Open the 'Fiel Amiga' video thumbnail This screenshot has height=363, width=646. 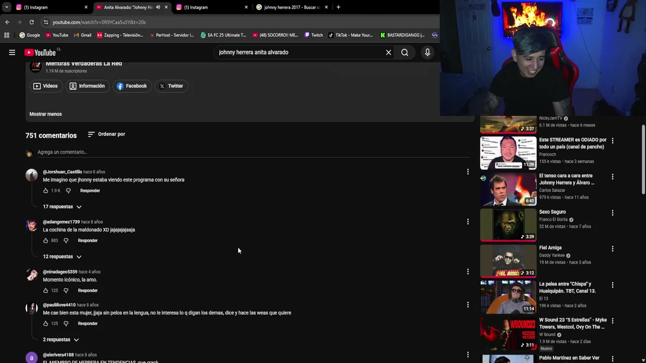click(508, 261)
